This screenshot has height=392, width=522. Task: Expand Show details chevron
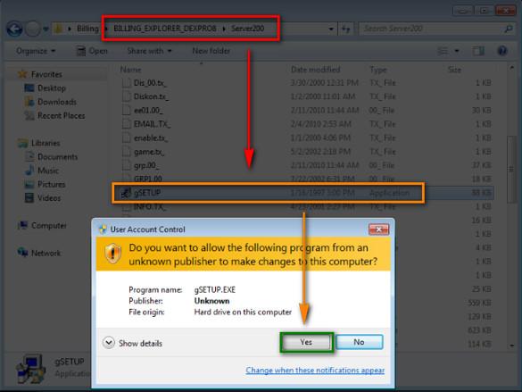pyautogui.click(x=109, y=343)
